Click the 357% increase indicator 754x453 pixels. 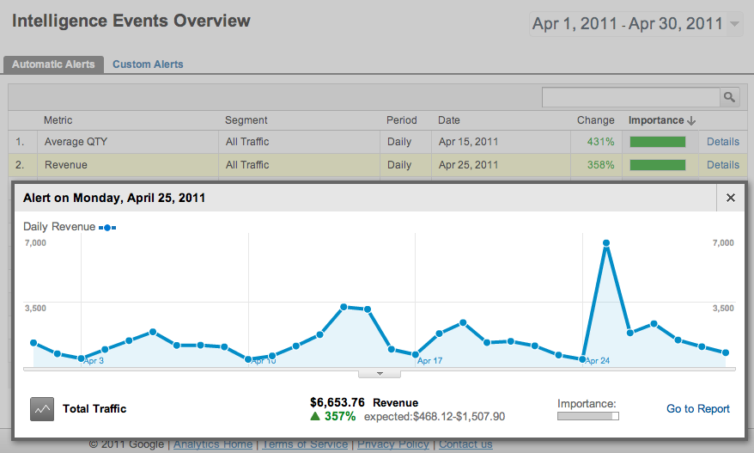point(332,416)
